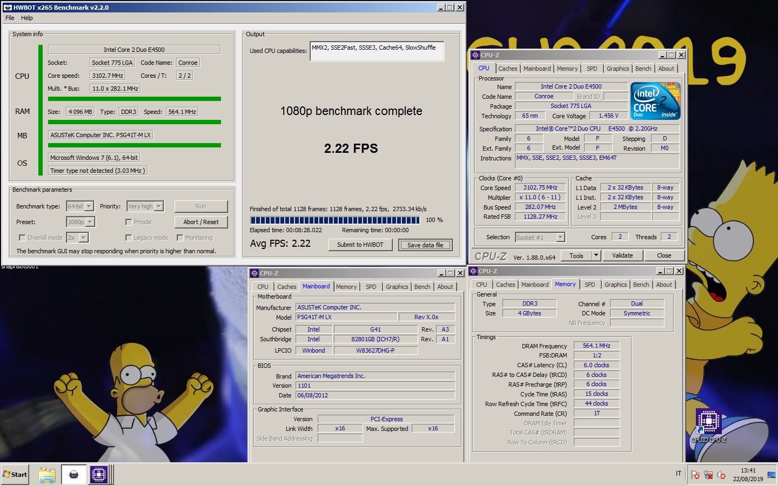Expand the Socket #1 selection dropdown

(x=560, y=237)
